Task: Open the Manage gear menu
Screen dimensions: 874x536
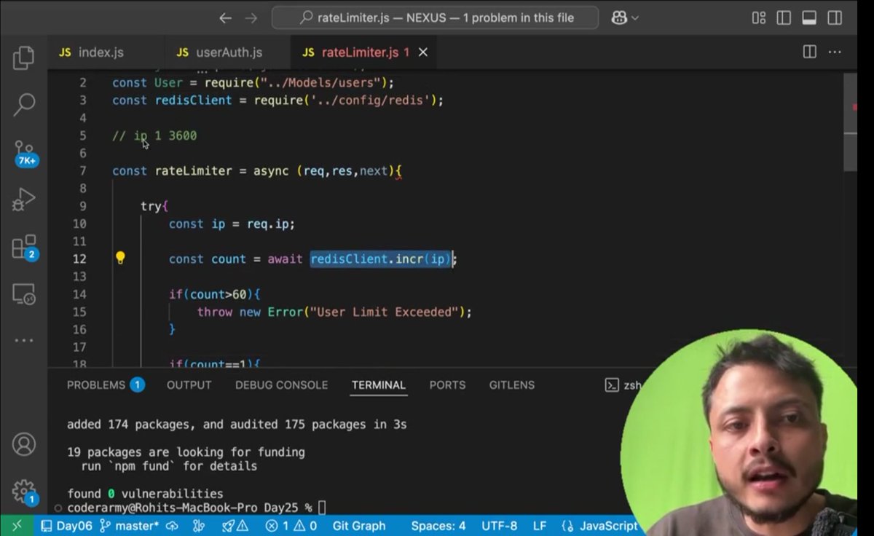Action: point(25,491)
